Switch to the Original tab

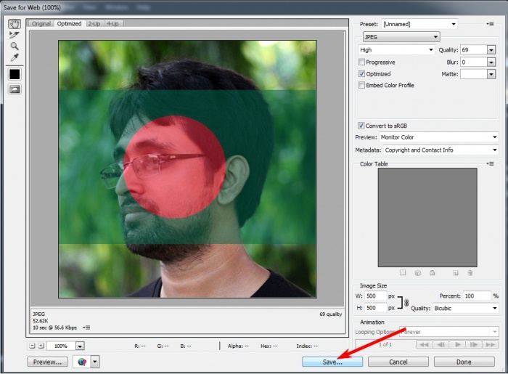coord(41,23)
